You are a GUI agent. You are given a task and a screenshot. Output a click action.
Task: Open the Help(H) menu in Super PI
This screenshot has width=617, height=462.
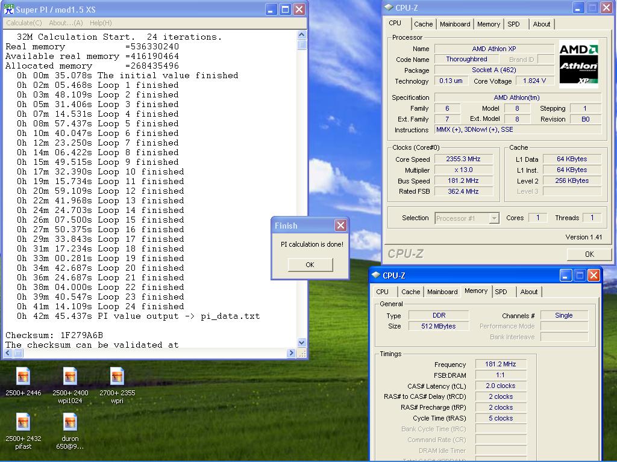(x=101, y=23)
